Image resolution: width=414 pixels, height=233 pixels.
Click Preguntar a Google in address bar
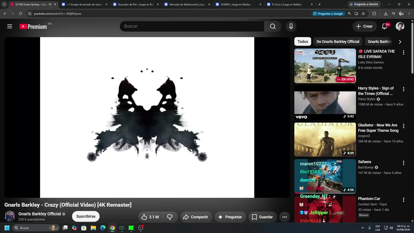[328, 14]
